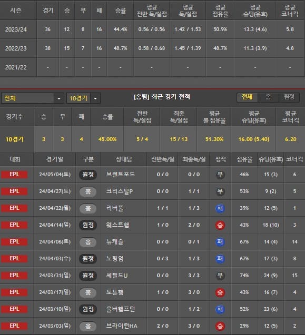Click the 10경기 summary row label

14,139
